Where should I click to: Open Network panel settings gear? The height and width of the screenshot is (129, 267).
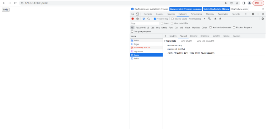(x=263, y=19)
